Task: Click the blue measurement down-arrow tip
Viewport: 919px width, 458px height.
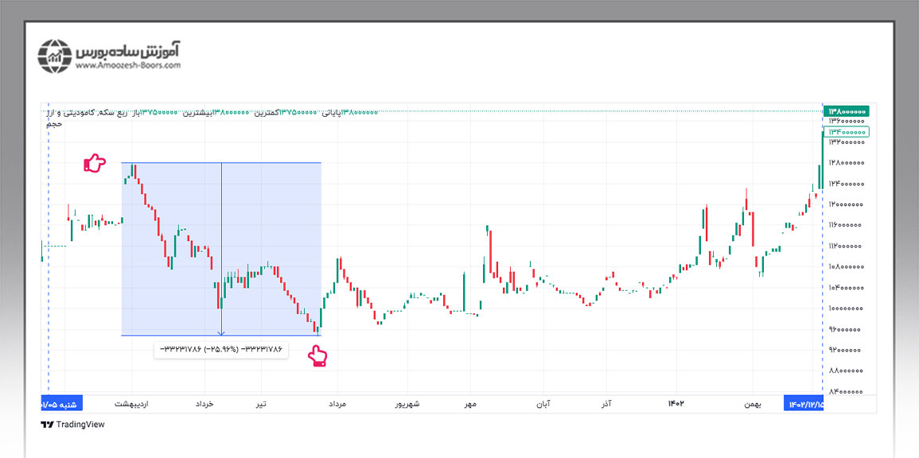Action: [x=221, y=333]
